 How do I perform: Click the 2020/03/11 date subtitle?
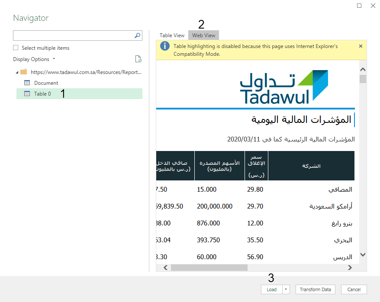click(x=291, y=139)
